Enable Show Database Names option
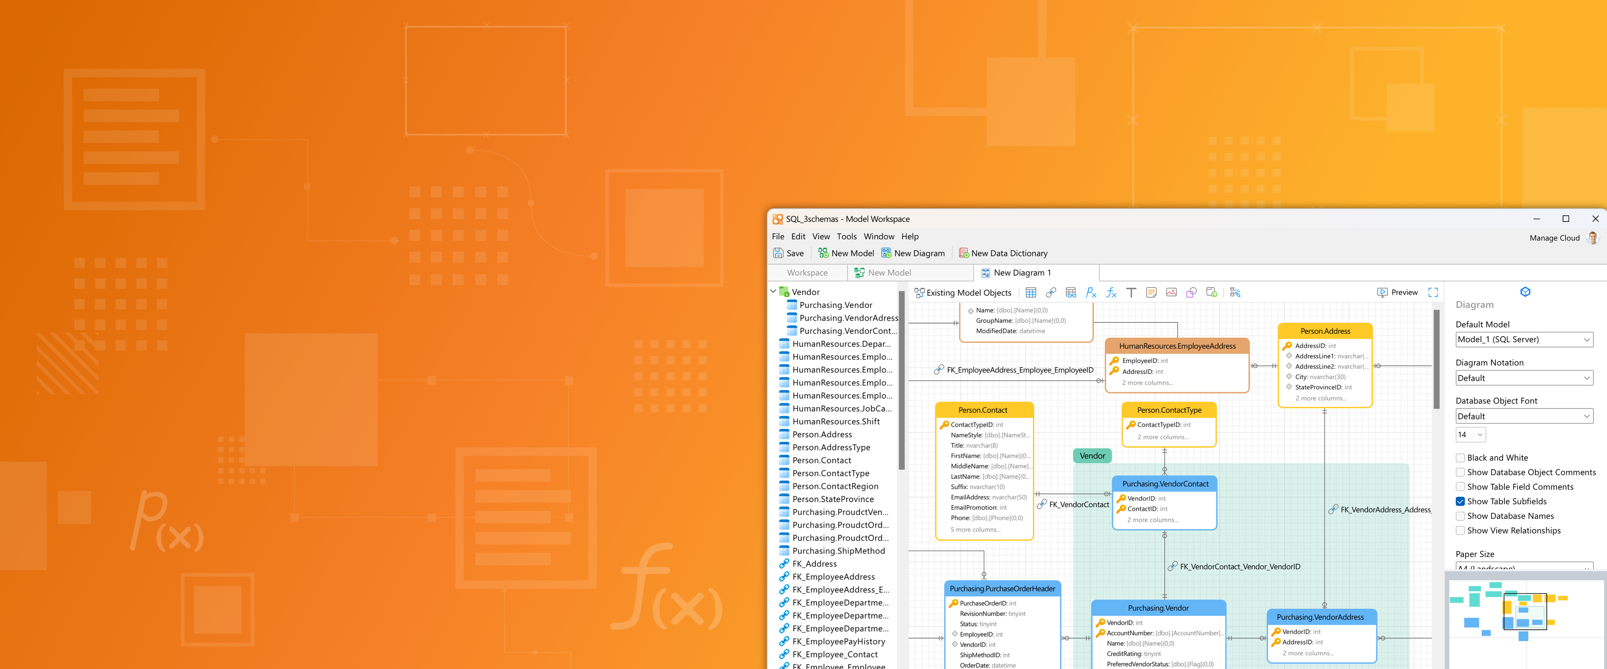Image resolution: width=1607 pixels, height=669 pixels. [x=1461, y=516]
